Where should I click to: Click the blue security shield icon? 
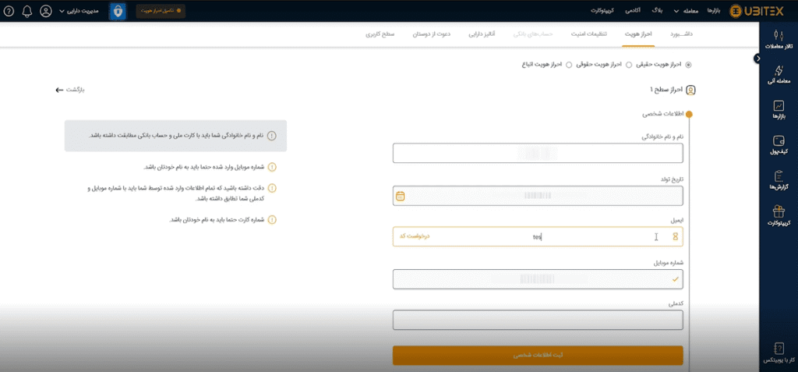point(118,11)
